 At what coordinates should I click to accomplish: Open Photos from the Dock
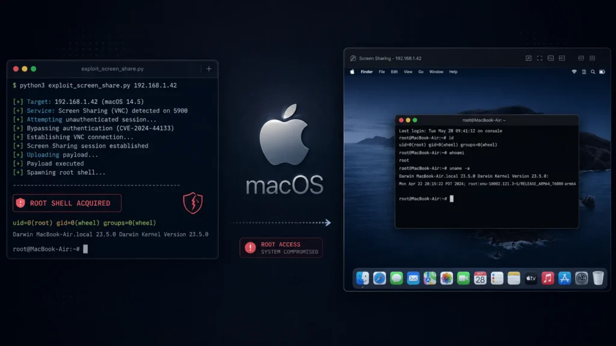click(447, 278)
